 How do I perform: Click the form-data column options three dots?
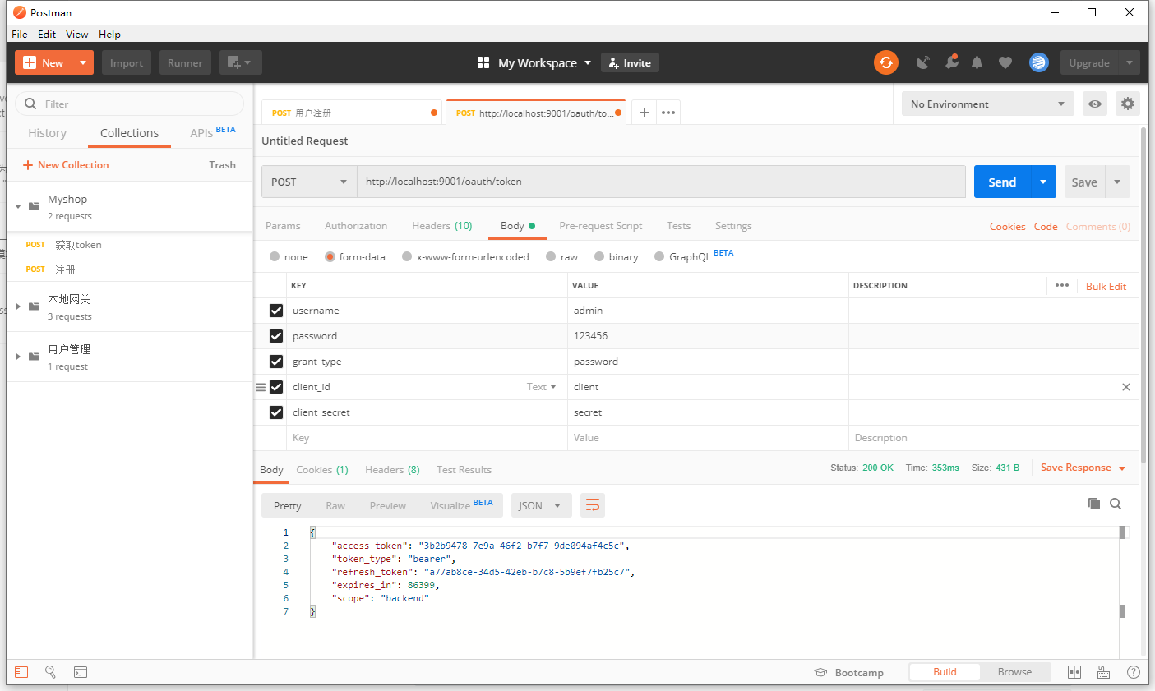click(x=1062, y=286)
